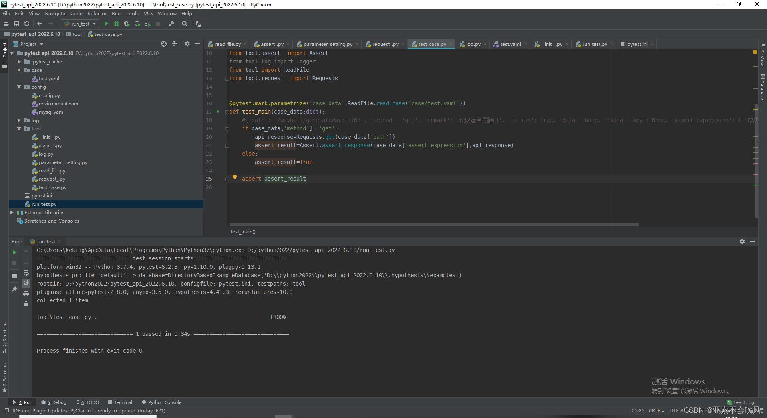Click the editor horizontal scrollbar
The image size is (767, 418).
tap(434, 225)
